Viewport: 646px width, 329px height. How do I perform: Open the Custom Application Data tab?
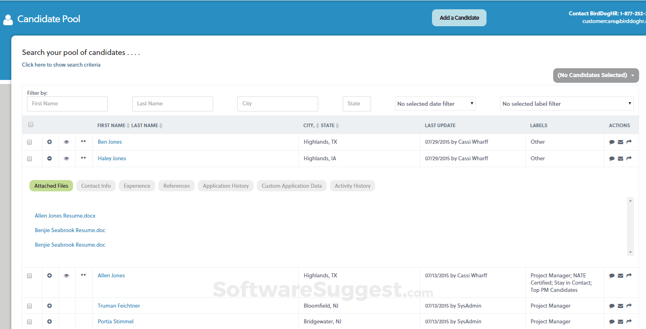[292, 186]
